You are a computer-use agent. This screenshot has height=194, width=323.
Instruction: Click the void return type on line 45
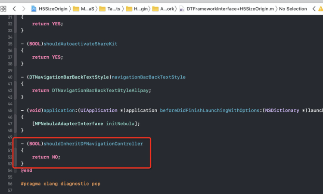pos(35,110)
